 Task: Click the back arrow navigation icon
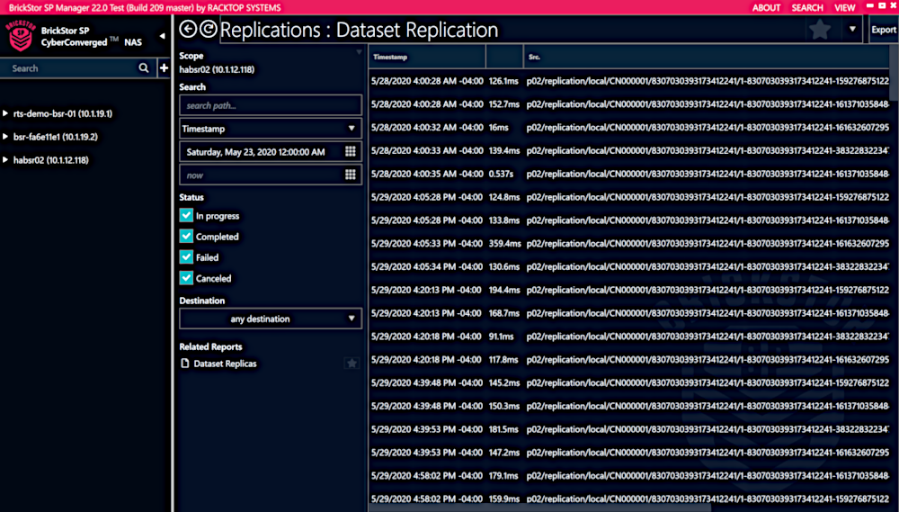pyautogui.click(x=188, y=29)
